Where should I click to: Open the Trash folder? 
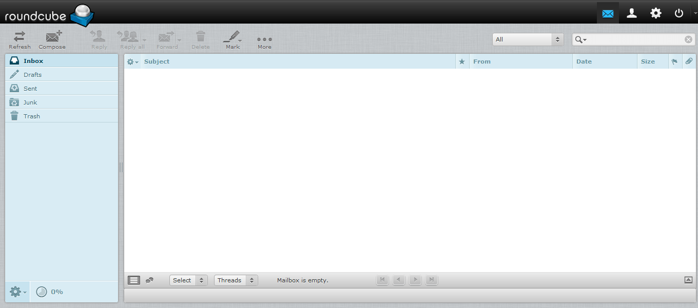[31, 116]
